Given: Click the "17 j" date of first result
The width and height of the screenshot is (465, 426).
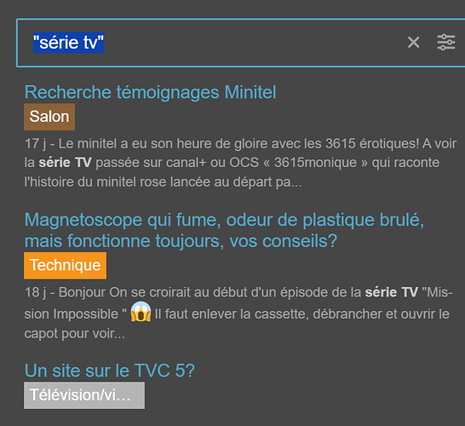Looking at the screenshot, I should (35, 144).
